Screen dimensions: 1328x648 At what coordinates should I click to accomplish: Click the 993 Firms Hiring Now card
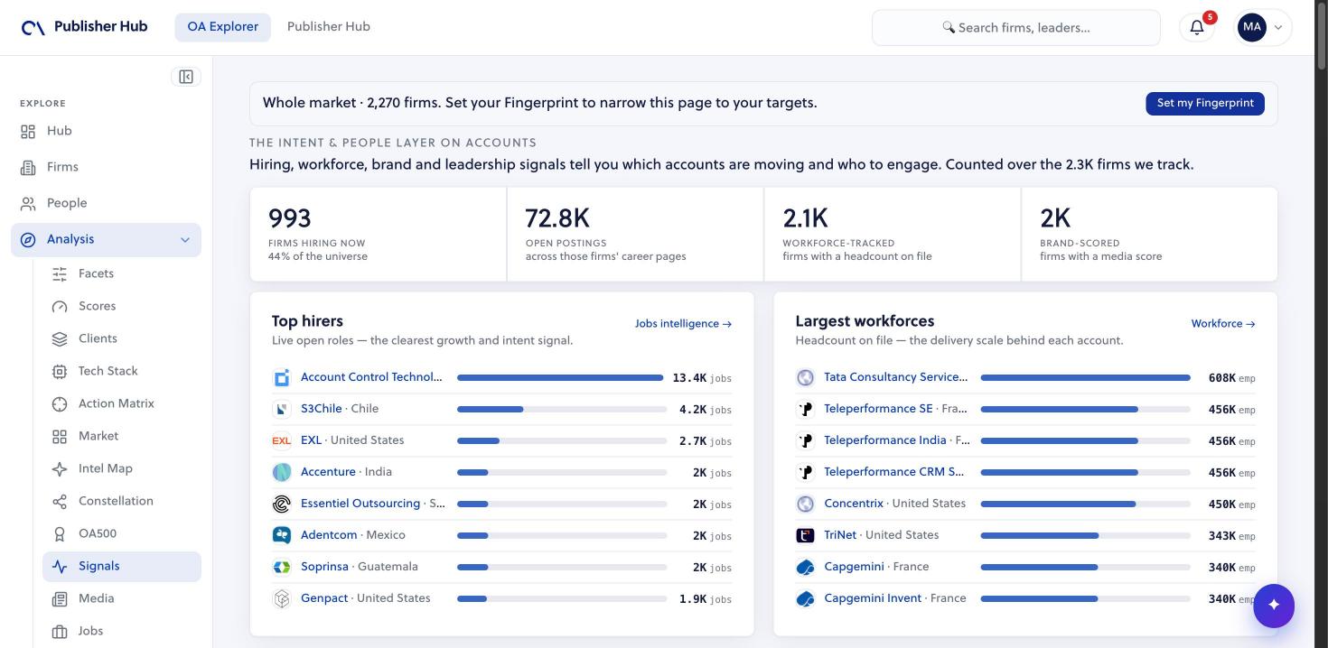379,235
